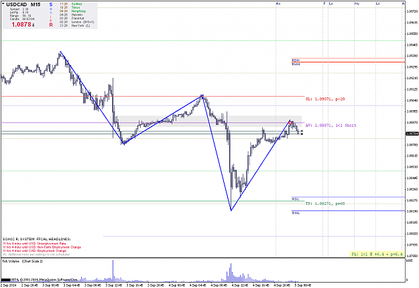Select the USDCAD M15 chart title
The height and width of the screenshot is (288, 419).
click(23, 5)
